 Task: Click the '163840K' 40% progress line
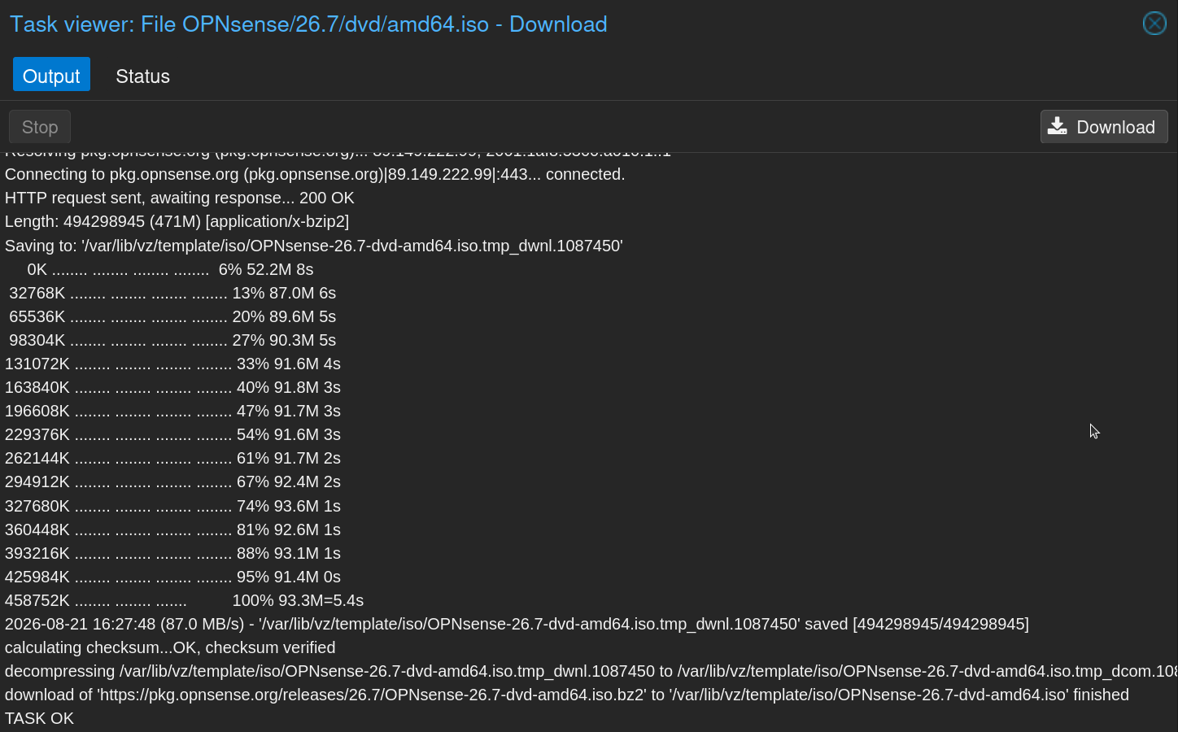pos(172,387)
